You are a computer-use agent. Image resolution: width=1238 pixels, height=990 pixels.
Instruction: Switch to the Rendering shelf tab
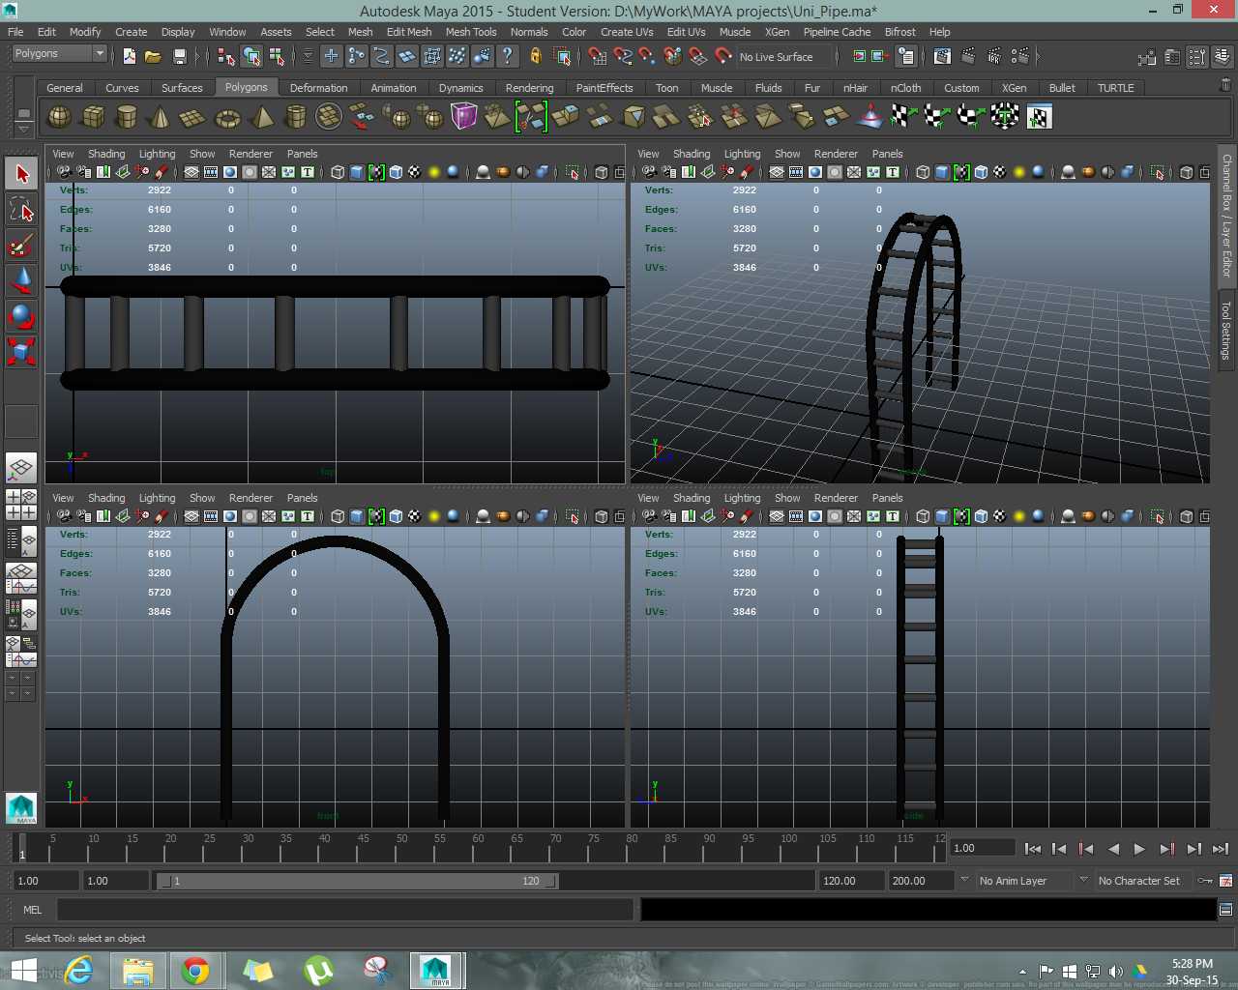coord(529,88)
